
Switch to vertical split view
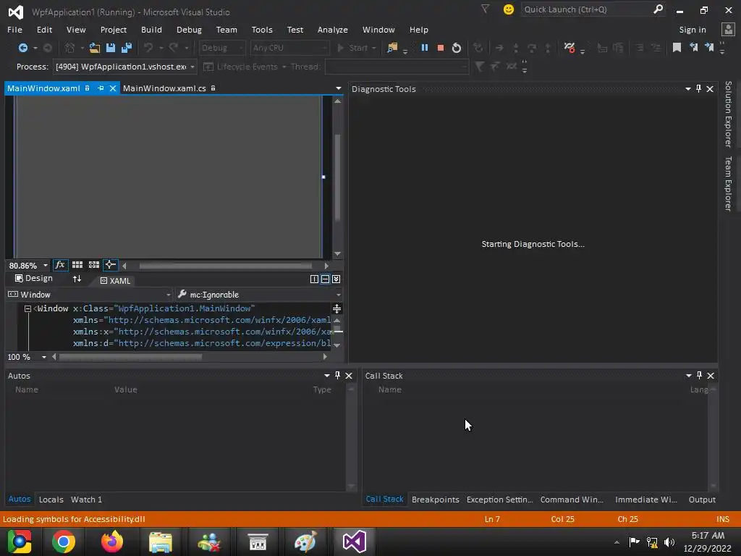[314, 279]
